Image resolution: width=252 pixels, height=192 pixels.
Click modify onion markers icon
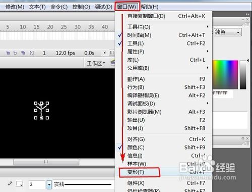click(x=32, y=53)
